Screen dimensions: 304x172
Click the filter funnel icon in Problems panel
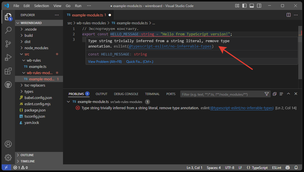267,94
